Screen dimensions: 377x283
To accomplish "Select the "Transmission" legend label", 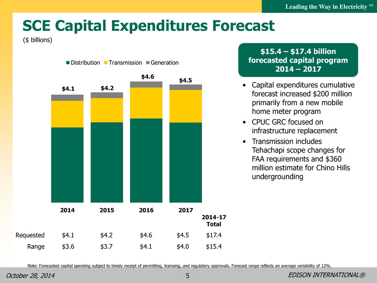I will tap(125, 63).
